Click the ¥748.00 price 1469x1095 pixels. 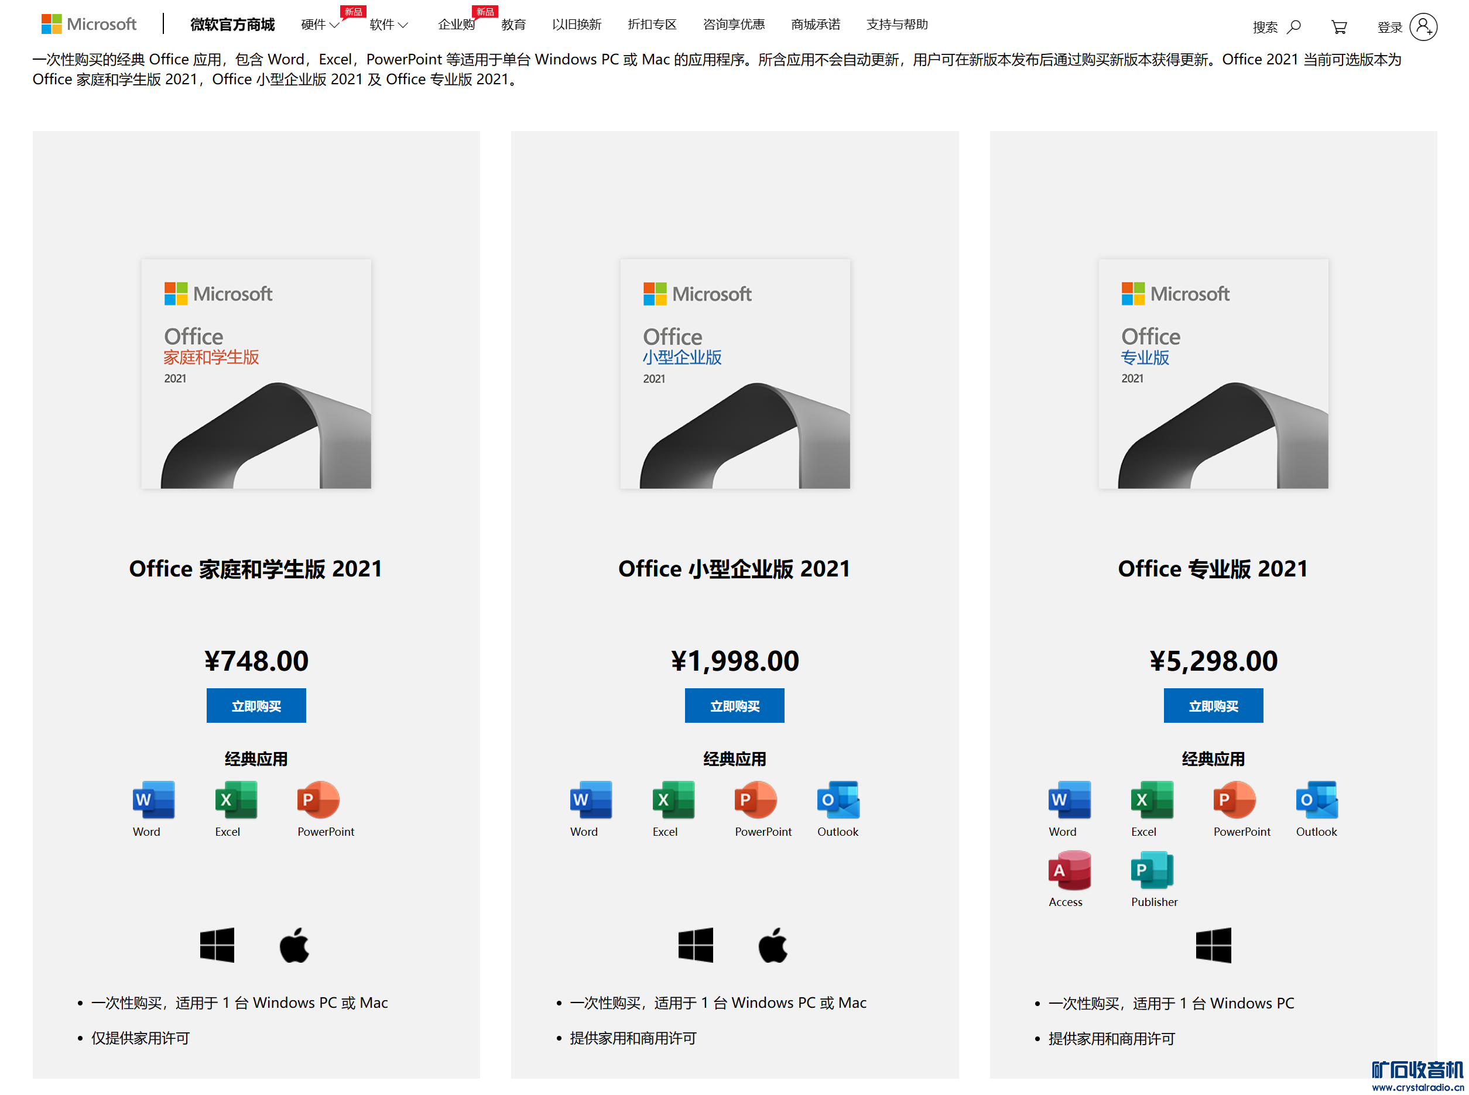coord(256,661)
